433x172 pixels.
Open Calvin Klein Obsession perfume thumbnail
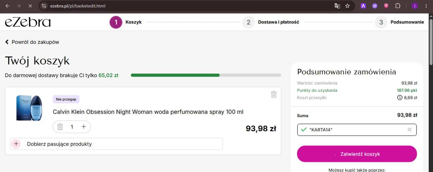(29, 108)
